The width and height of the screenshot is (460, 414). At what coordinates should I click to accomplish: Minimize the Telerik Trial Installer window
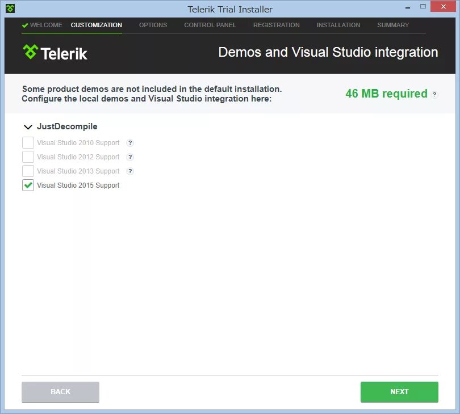[x=408, y=7]
